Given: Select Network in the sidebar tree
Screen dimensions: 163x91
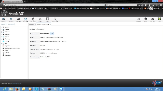Looking at the screenshot, I should pyautogui.click(x=7, y=32).
